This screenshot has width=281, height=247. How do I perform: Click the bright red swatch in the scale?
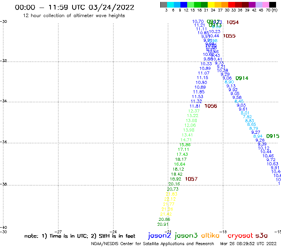tap(232, 5)
